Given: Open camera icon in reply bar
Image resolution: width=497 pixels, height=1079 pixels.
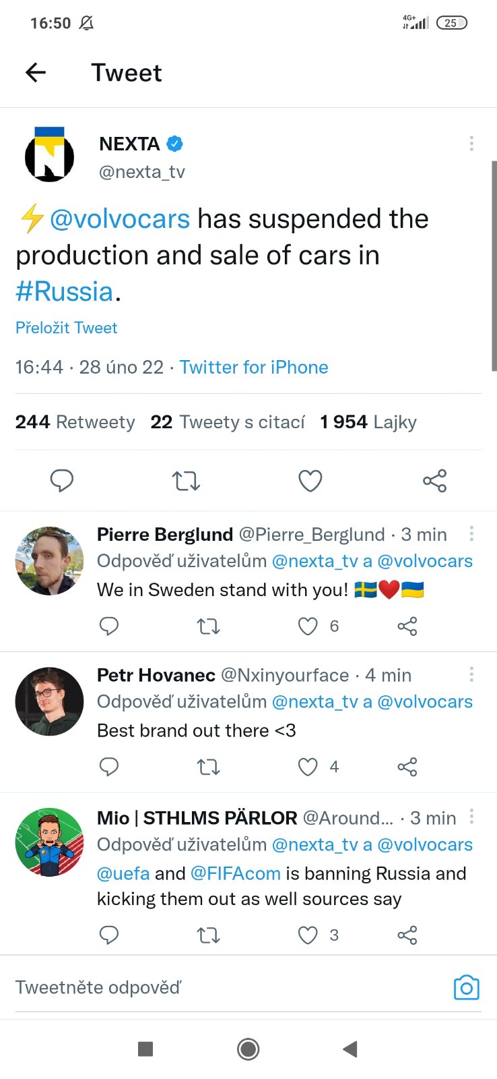Looking at the screenshot, I should point(466,988).
